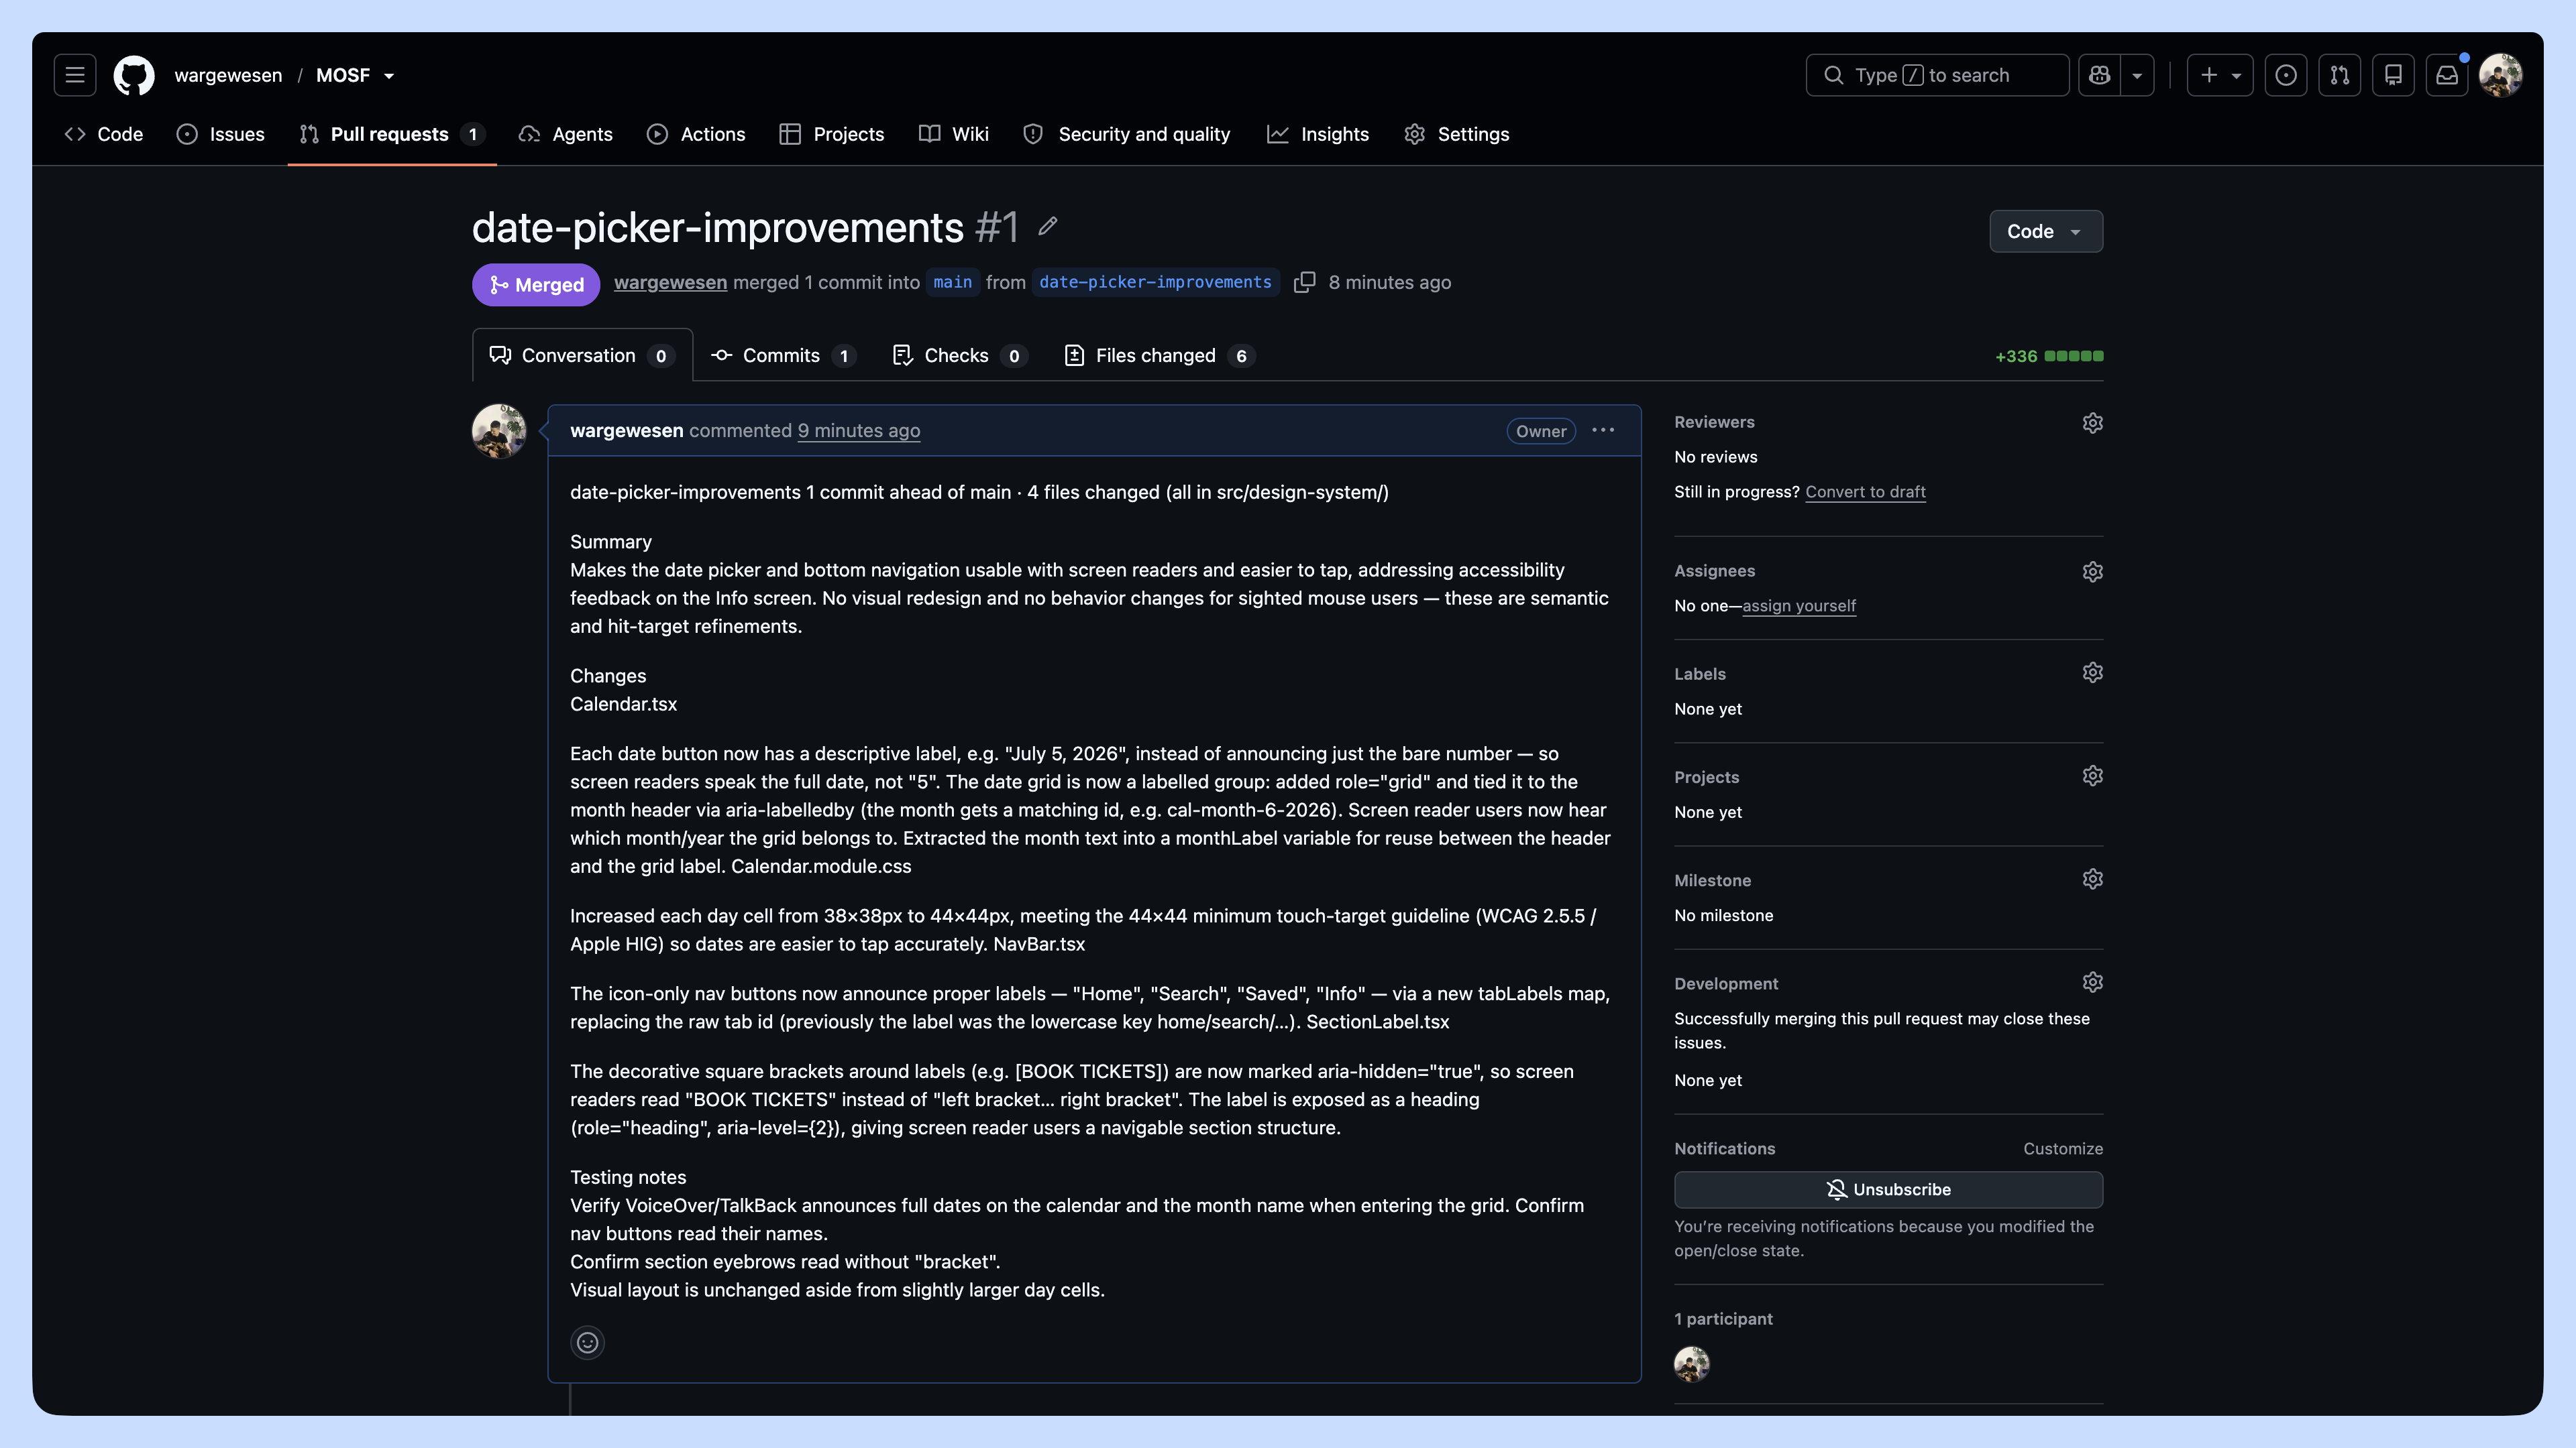The width and height of the screenshot is (2576, 1448).
Task: Open the wargewesen owner link
Action: coord(228,76)
